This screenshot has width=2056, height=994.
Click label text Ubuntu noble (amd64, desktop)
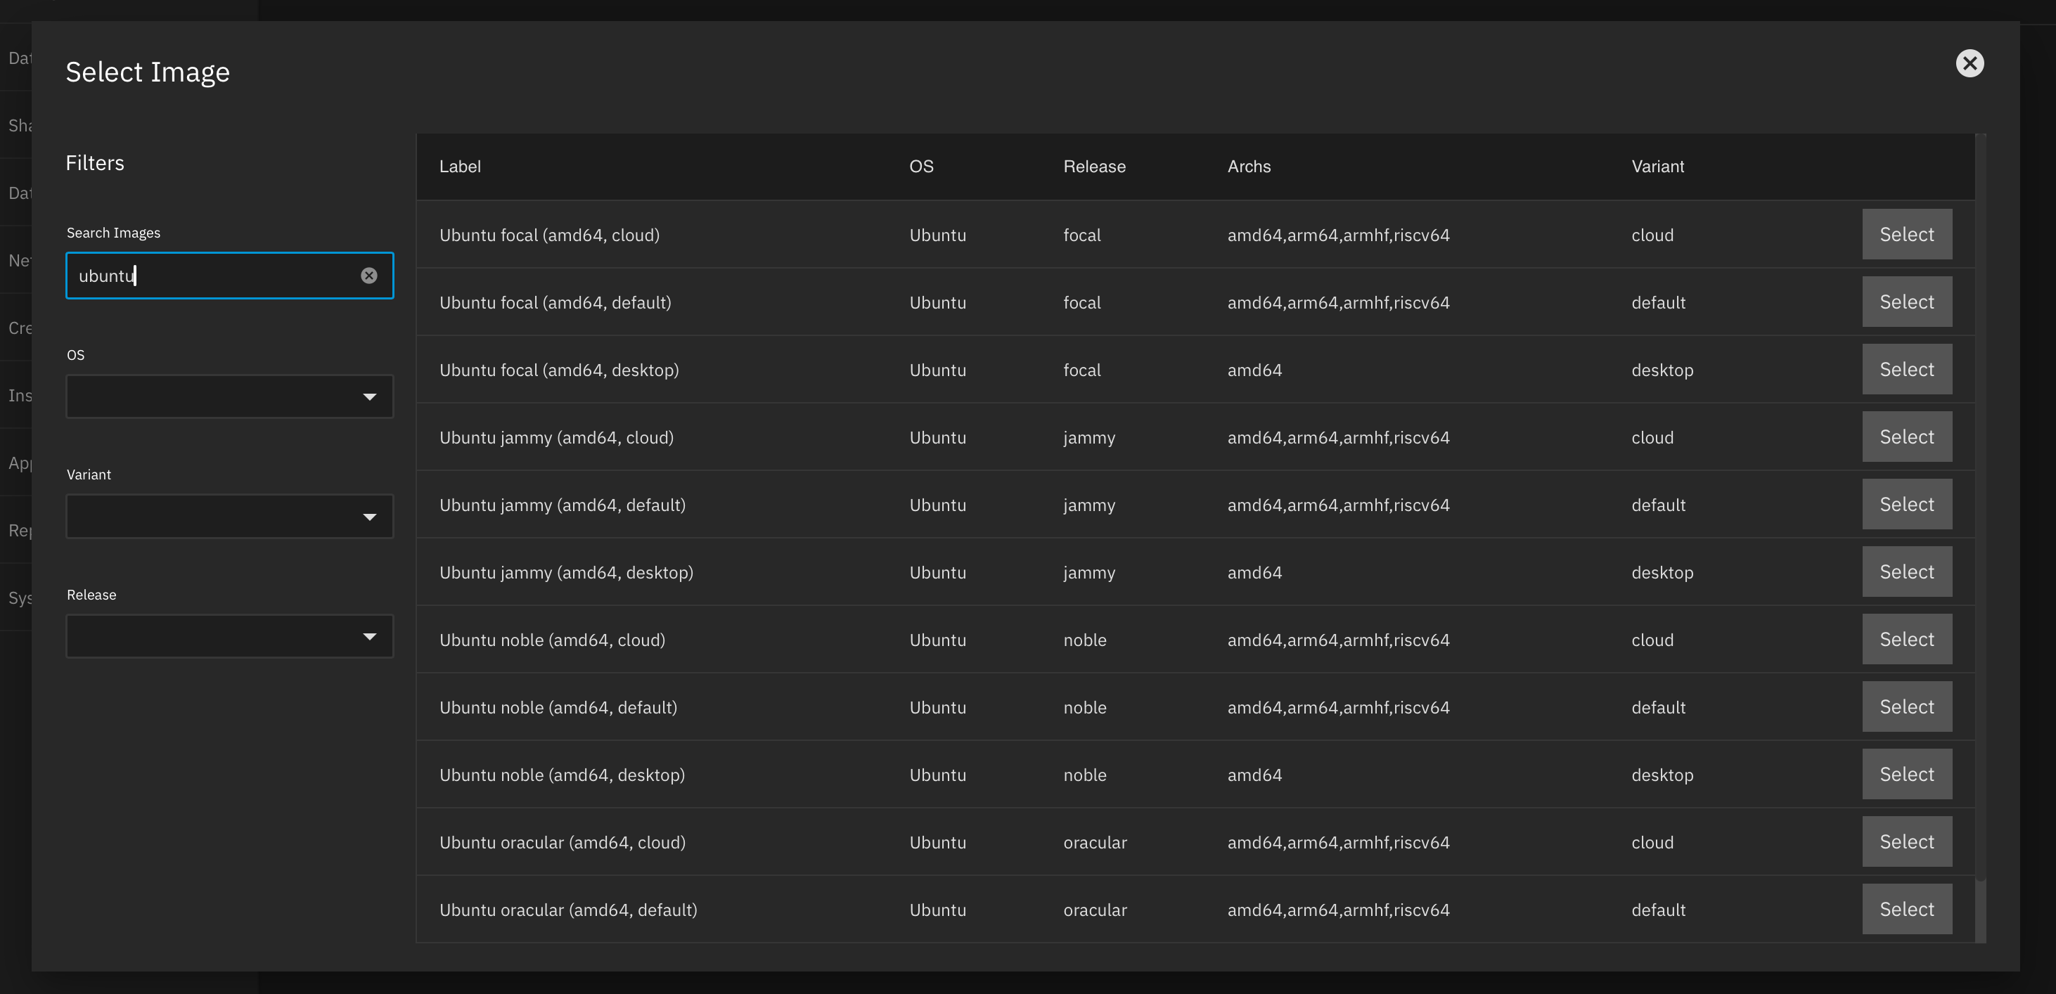(x=562, y=775)
